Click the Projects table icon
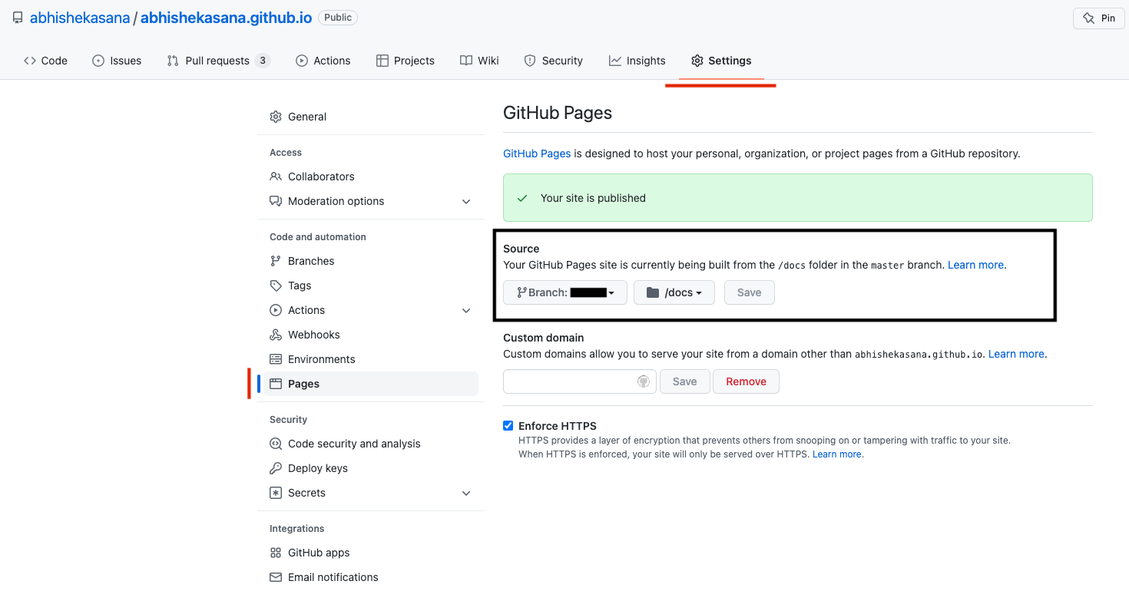Viewport: 1129px width, 591px height. (x=382, y=61)
